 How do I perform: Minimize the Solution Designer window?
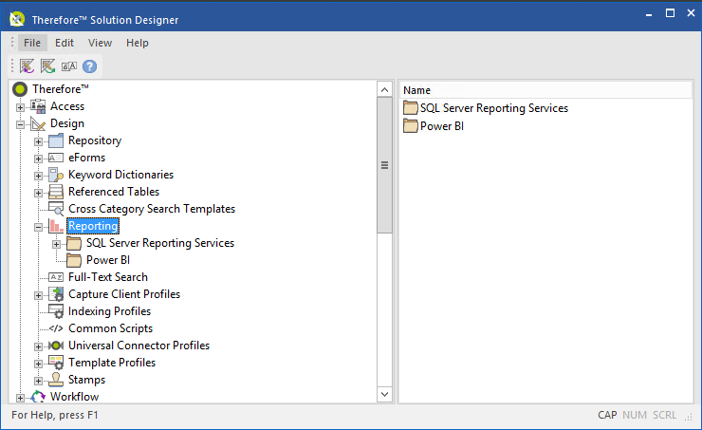tap(649, 14)
